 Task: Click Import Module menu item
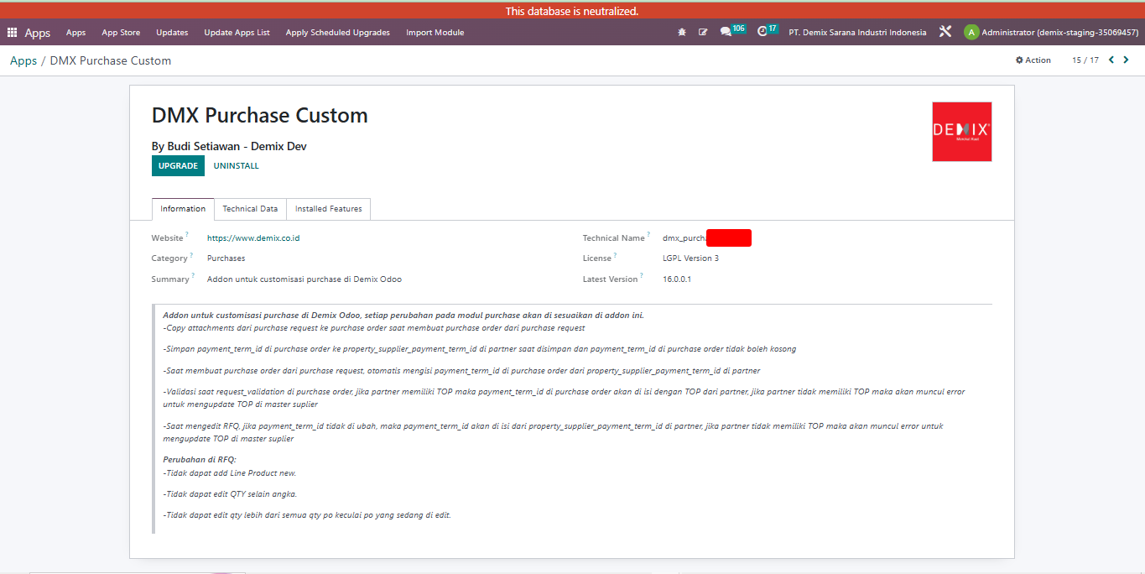435,33
